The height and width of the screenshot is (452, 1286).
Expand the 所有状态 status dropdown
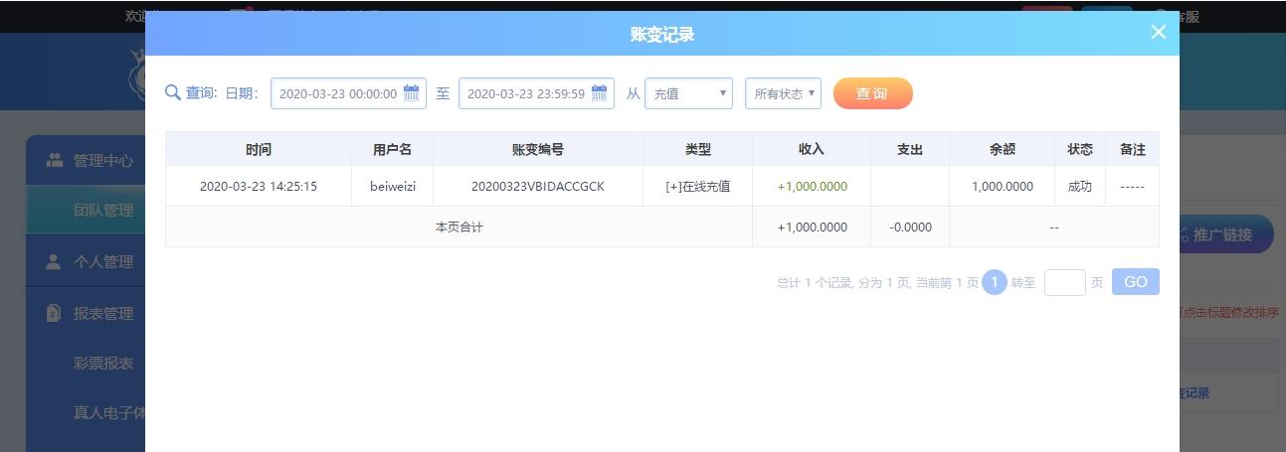coord(783,93)
